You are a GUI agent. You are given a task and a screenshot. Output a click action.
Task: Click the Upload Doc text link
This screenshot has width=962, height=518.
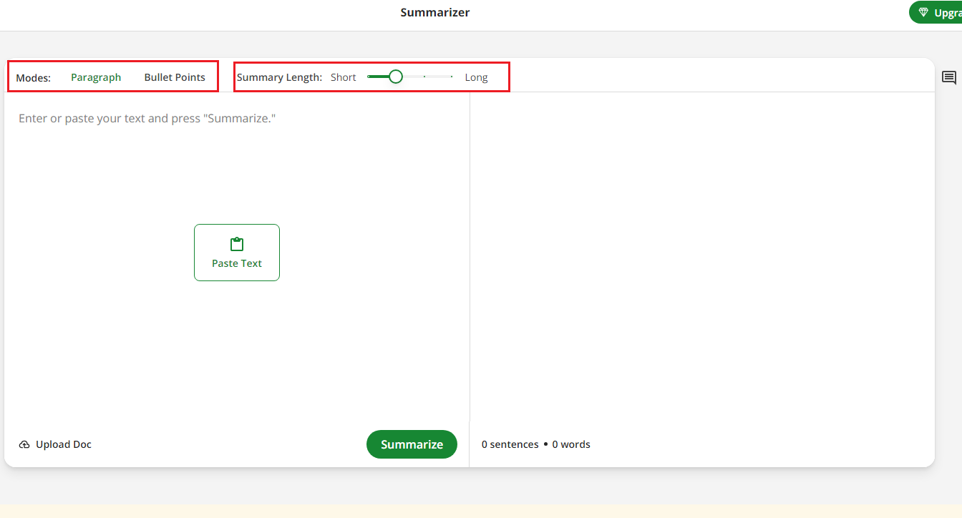pyautogui.click(x=64, y=444)
